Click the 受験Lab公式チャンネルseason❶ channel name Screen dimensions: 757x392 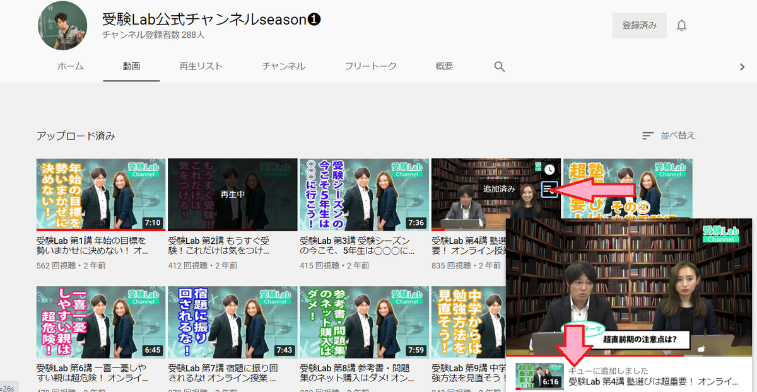click(212, 20)
